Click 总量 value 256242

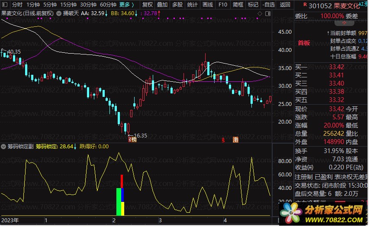pos(333,134)
